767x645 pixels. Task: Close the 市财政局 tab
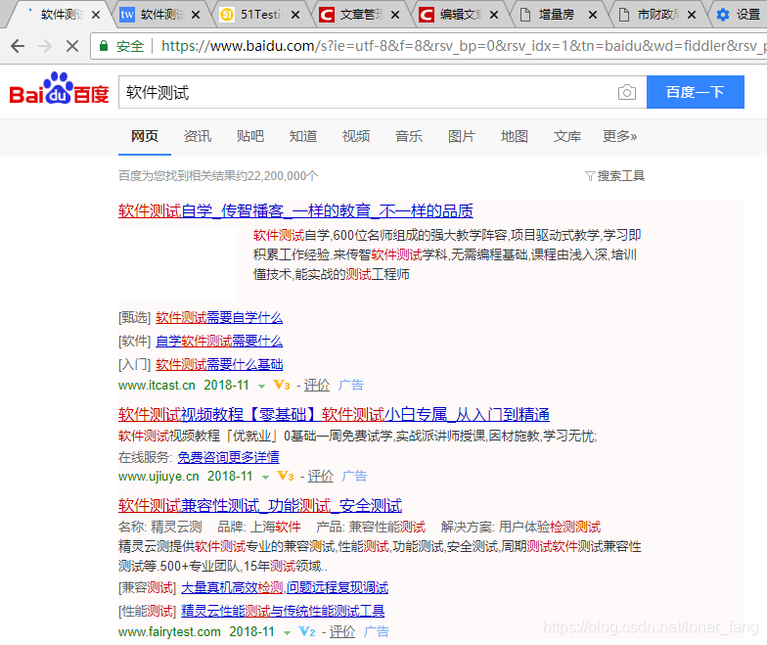point(692,15)
